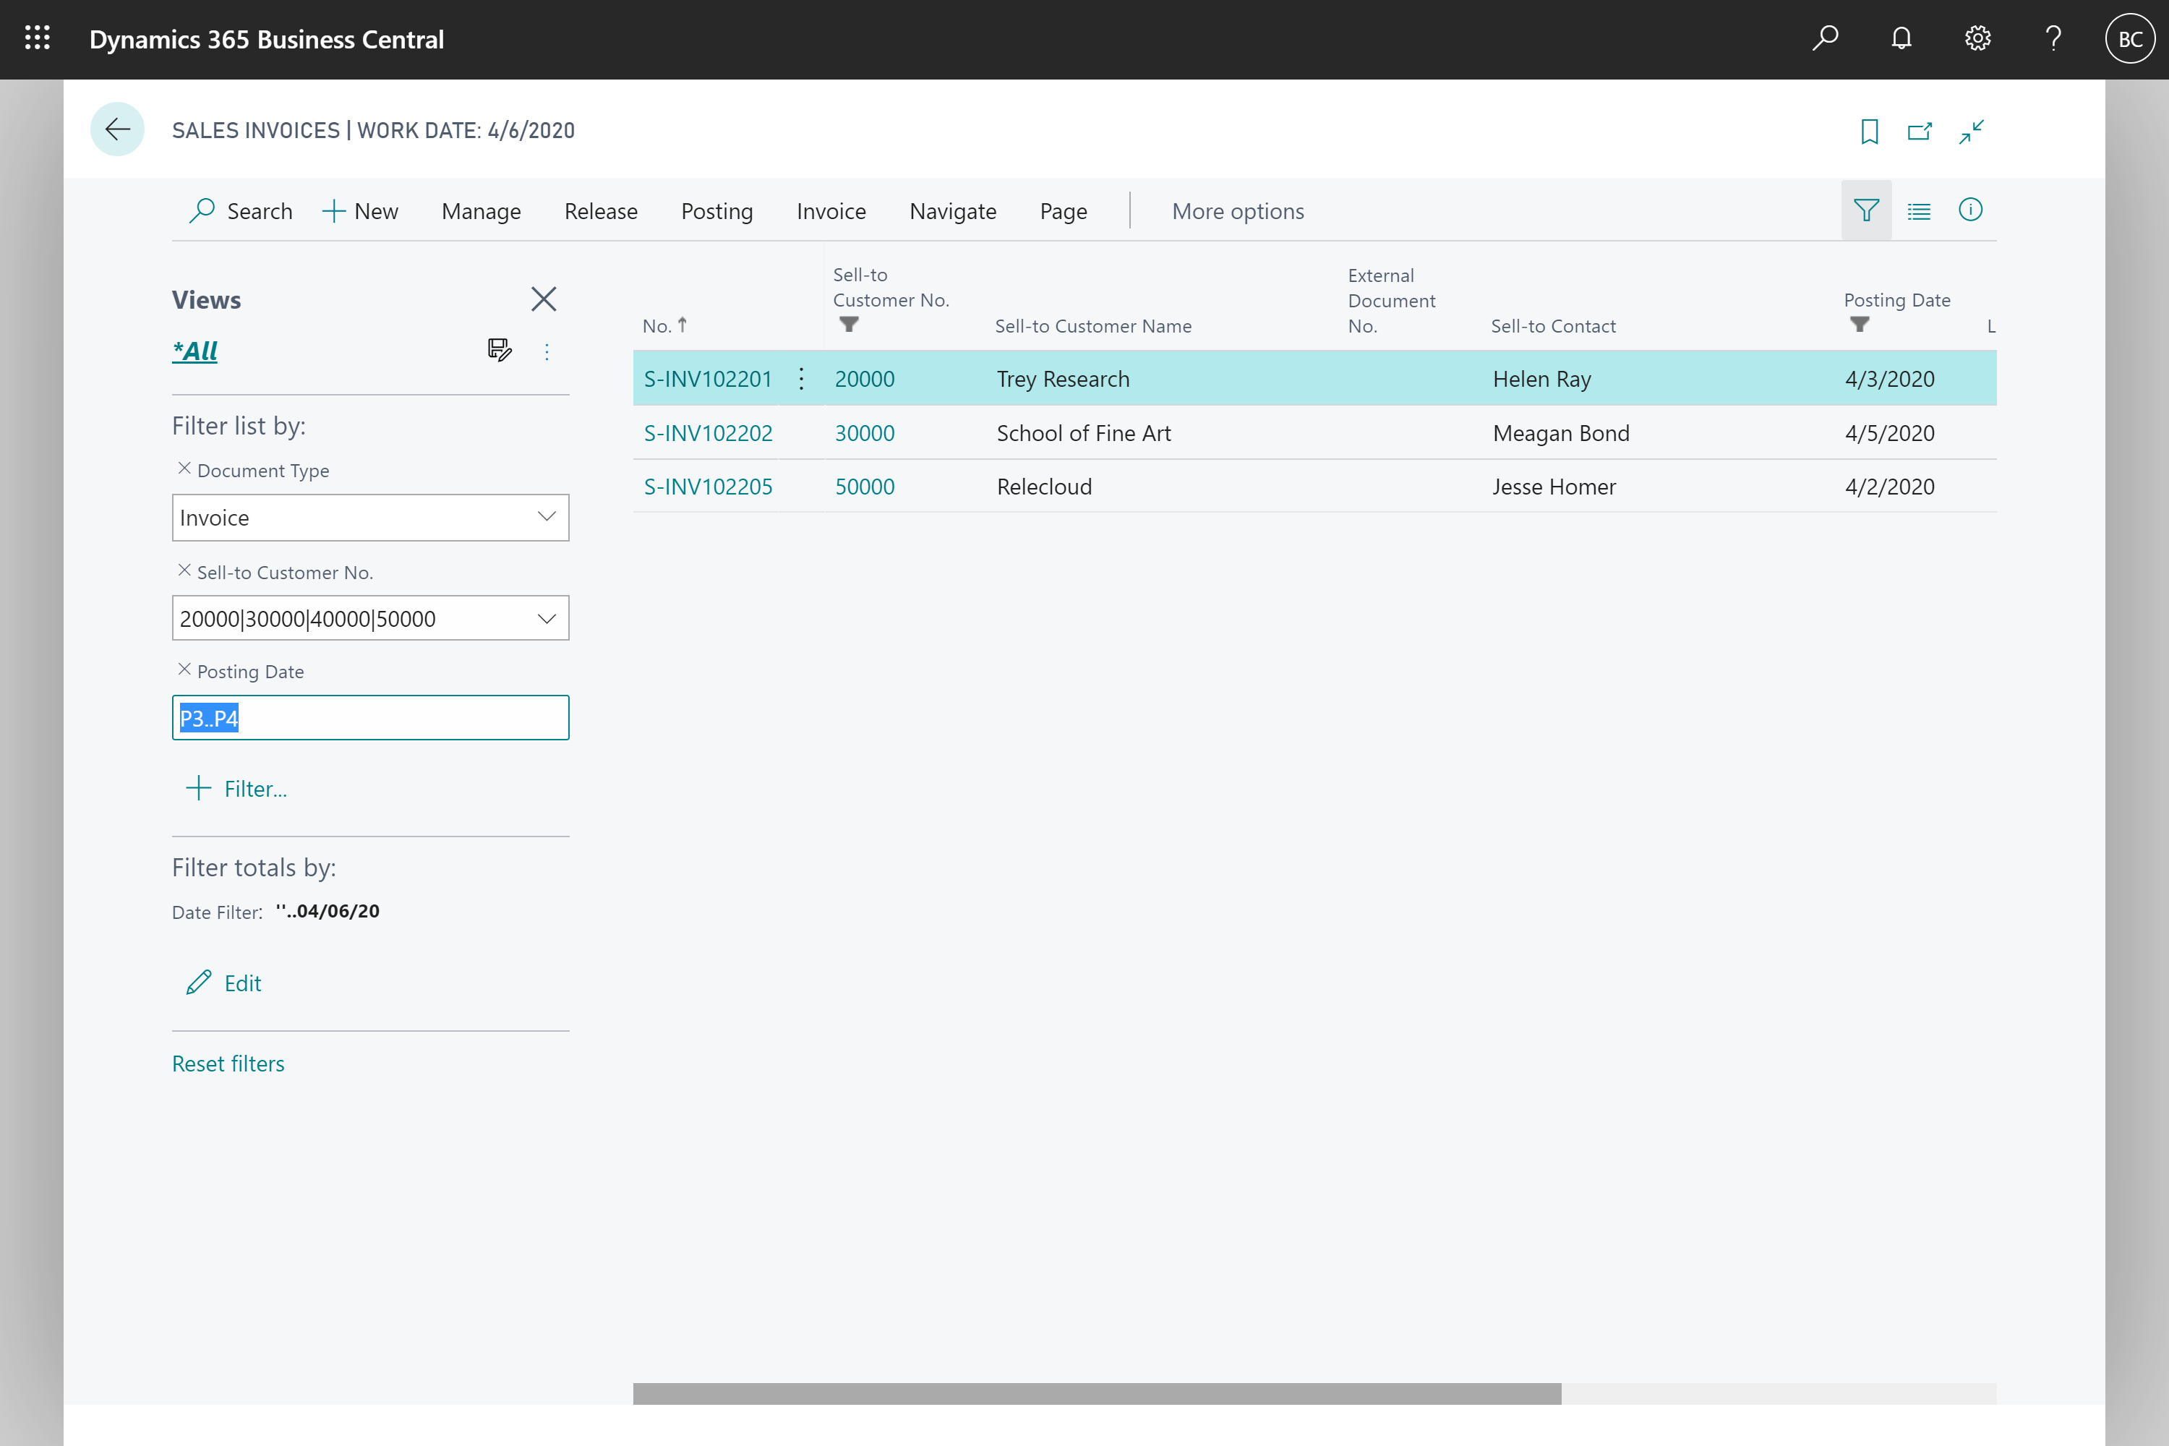
Task: Open the Posting menu tab
Action: coord(715,210)
